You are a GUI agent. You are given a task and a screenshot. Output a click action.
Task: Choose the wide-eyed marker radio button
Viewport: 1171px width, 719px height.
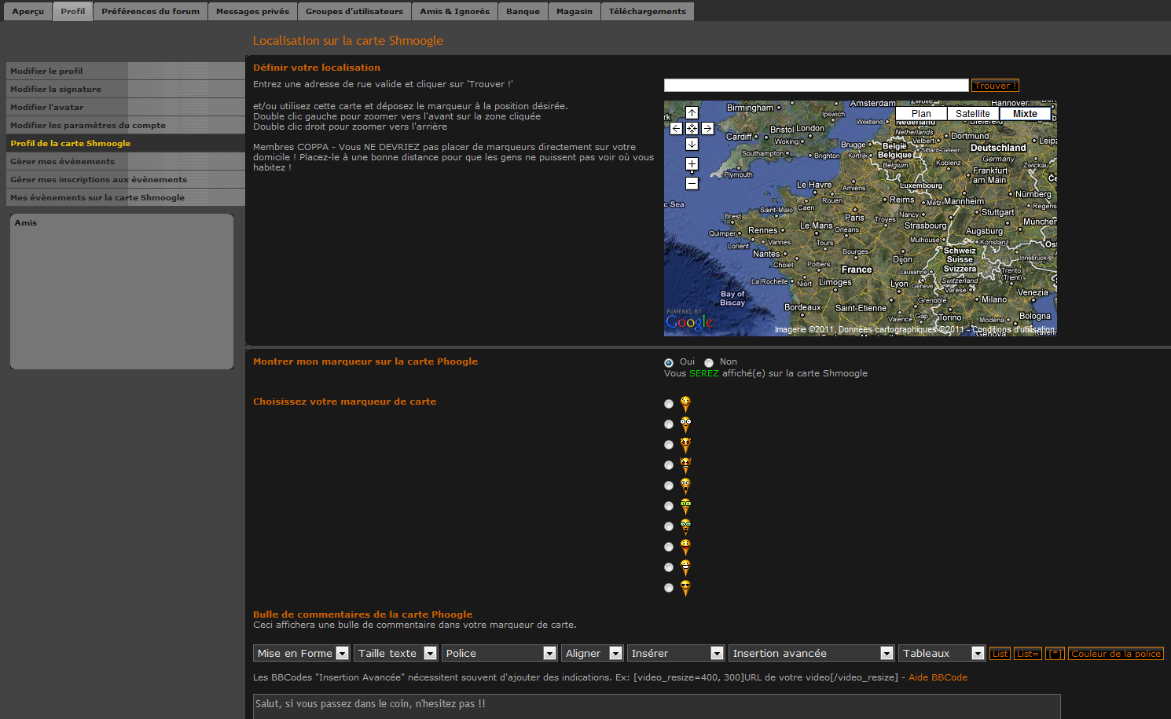pos(669,424)
